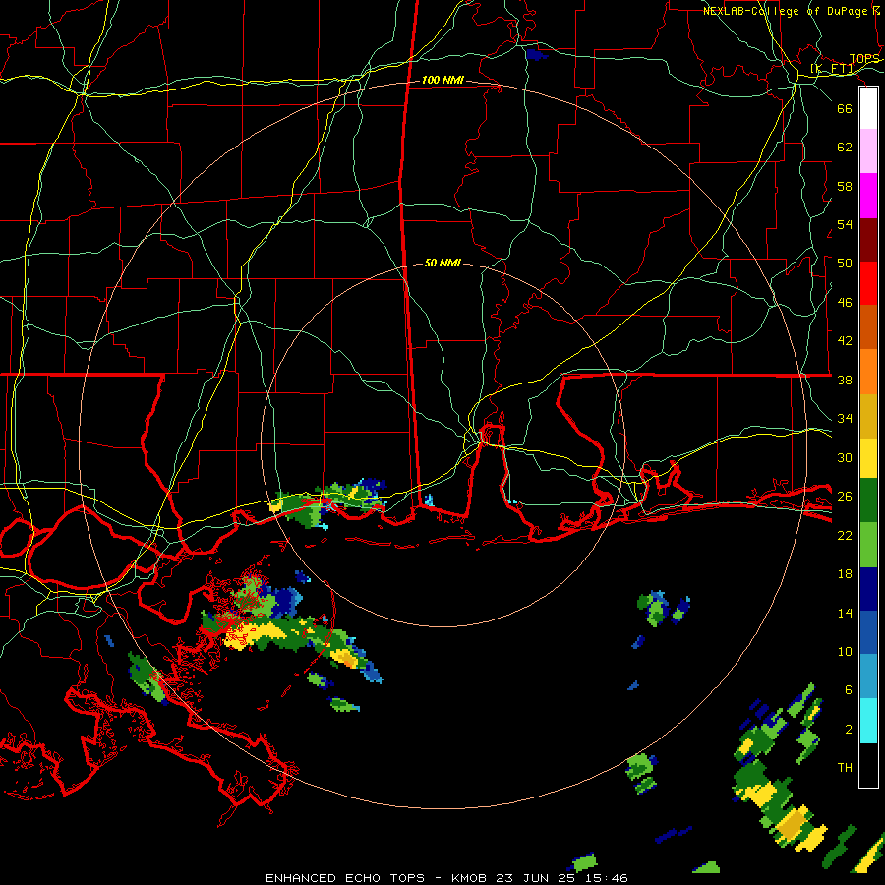The width and height of the screenshot is (885, 885).
Task: Click the black TH legend color band
Action: 868,765
